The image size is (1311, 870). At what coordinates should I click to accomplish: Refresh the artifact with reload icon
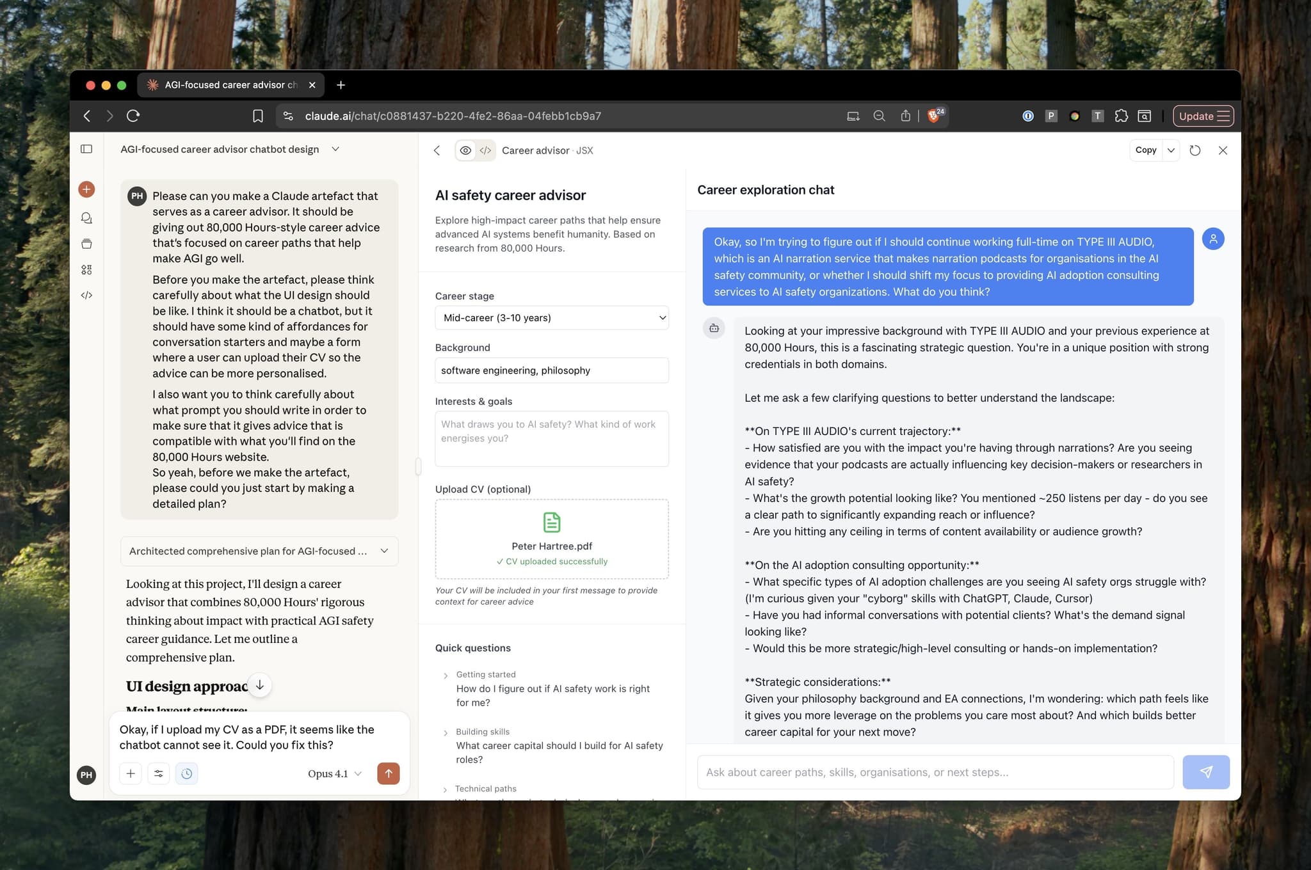(x=1194, y=150)
